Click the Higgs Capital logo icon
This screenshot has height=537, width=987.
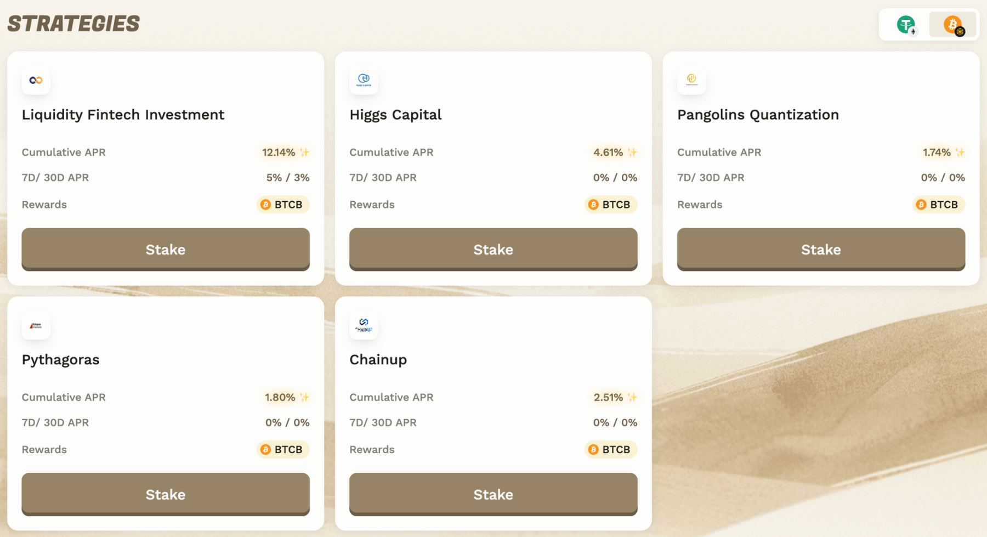[364, 80]
